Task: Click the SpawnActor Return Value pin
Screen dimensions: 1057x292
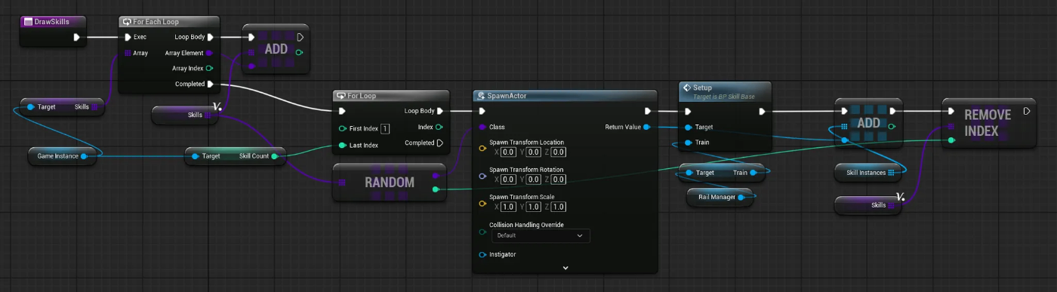Action: coord(648,127)
